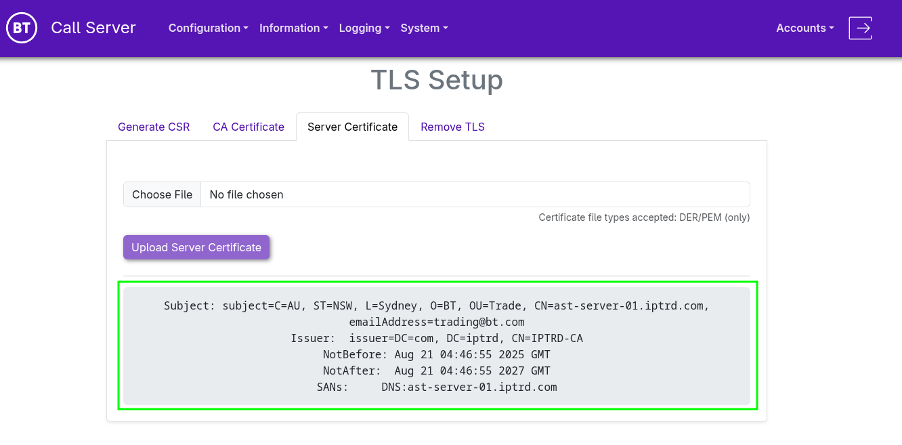902x445 pixels.
Task: Open the Remove TLS tab
Action: (x=452, y=127)
